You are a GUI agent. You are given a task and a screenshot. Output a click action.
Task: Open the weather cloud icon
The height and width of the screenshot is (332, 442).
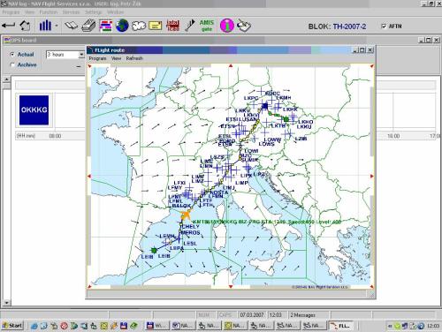tap(139, 26)
